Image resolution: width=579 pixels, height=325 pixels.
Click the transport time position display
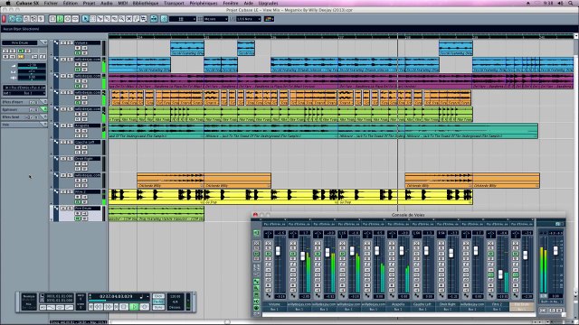(x=116, y=296)
